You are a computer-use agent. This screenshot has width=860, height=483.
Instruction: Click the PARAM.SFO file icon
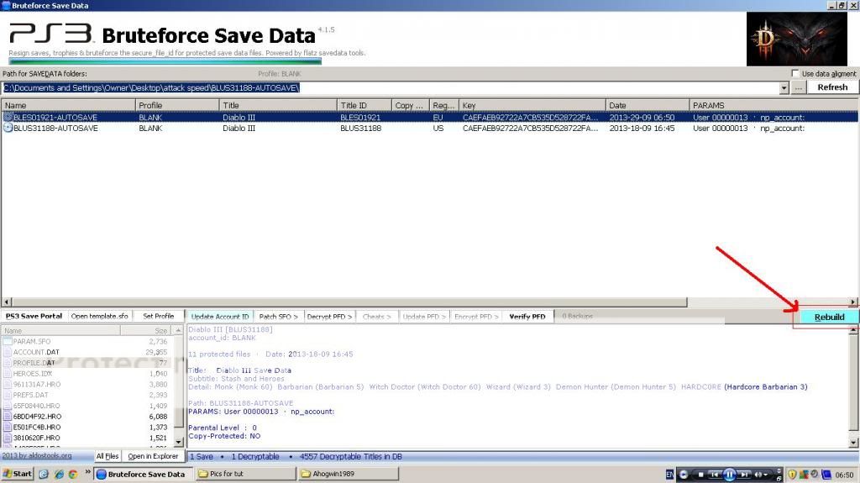click(8, 342)
